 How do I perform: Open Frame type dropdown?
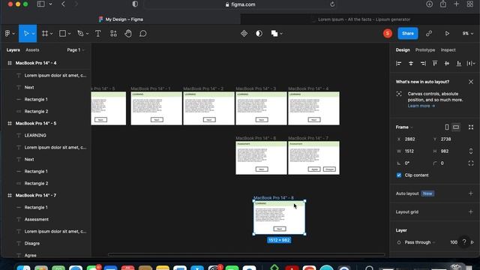[404, 127]
